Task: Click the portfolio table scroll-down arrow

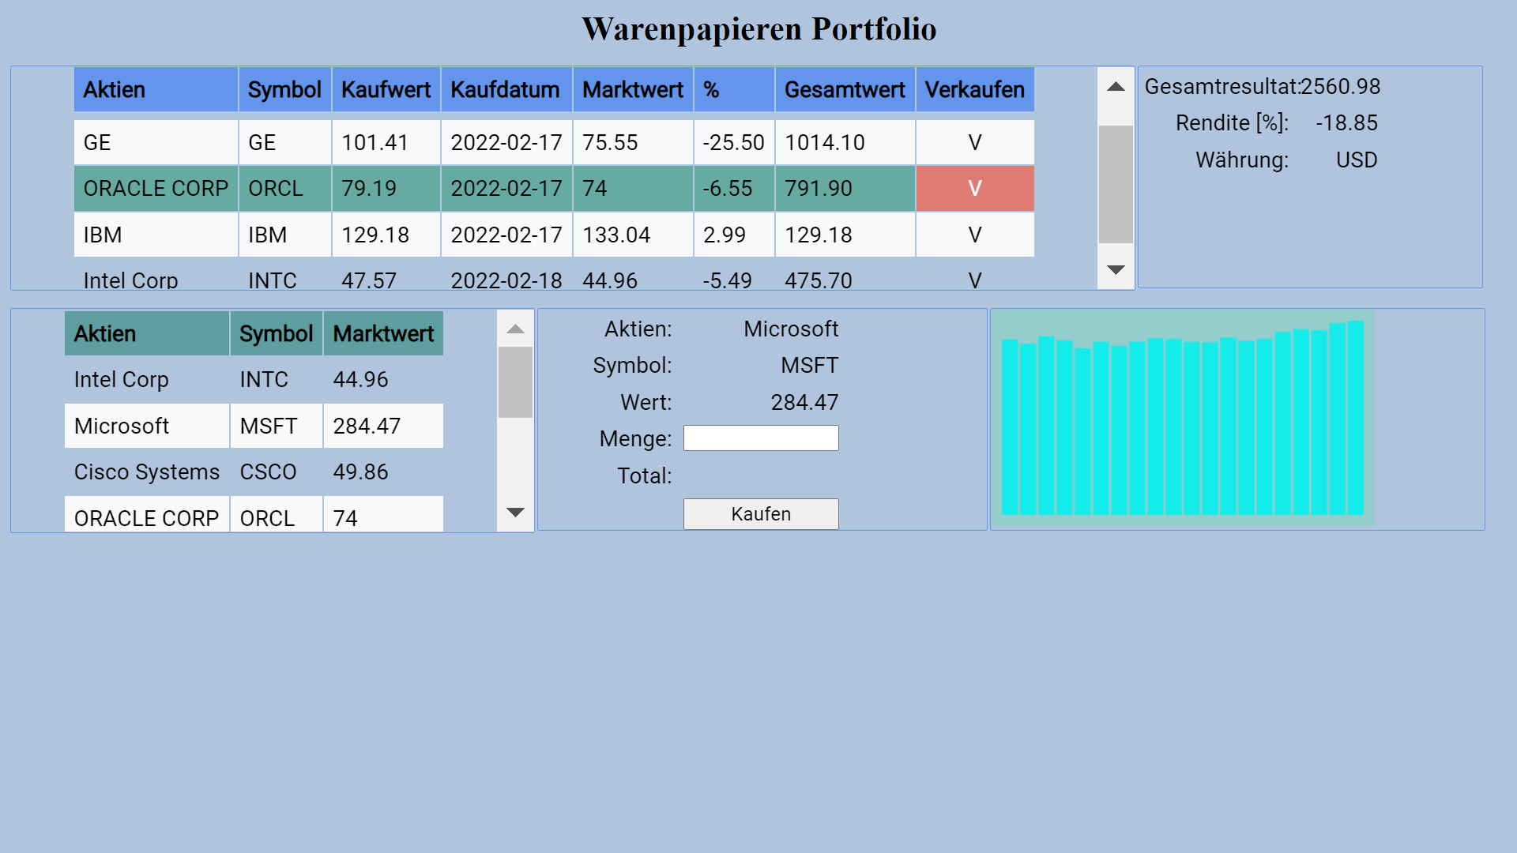Action: [x=1115, y=270]
